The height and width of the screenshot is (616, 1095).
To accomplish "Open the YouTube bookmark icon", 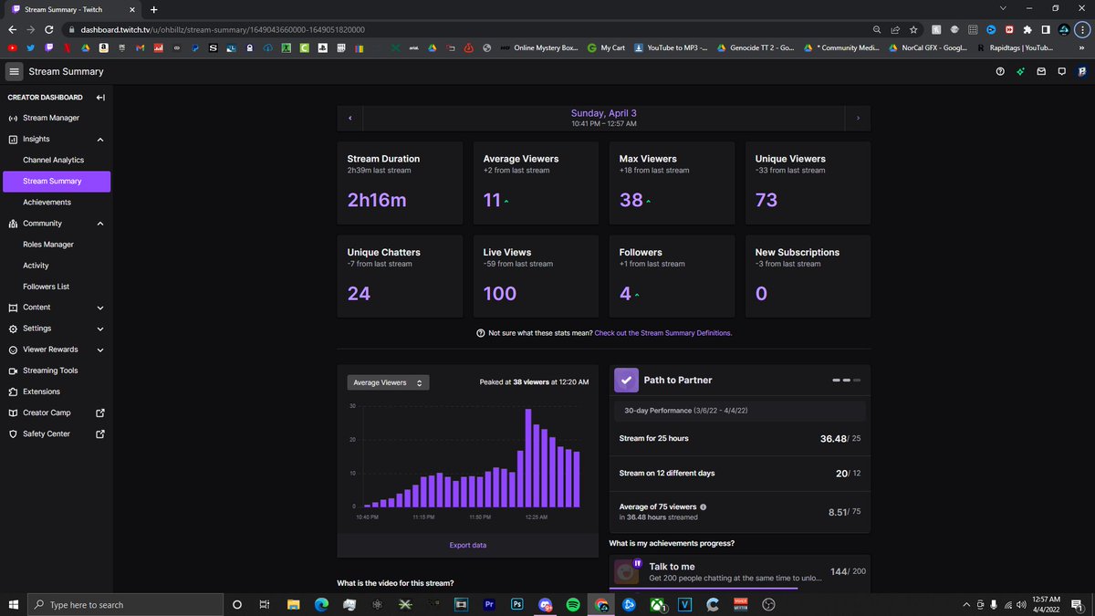I will (13, 47).
